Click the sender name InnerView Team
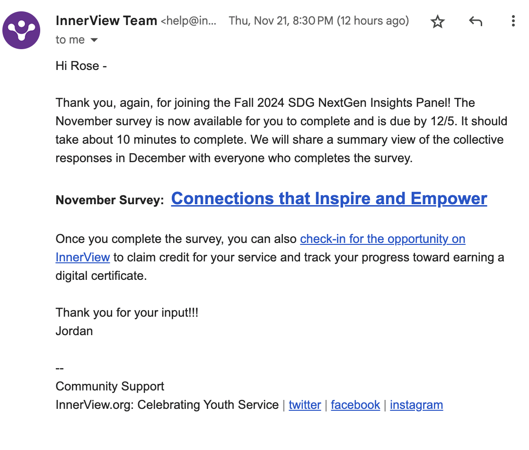This screenshot has width=529, height=450. pyautogui.click(x=106, y=21)
